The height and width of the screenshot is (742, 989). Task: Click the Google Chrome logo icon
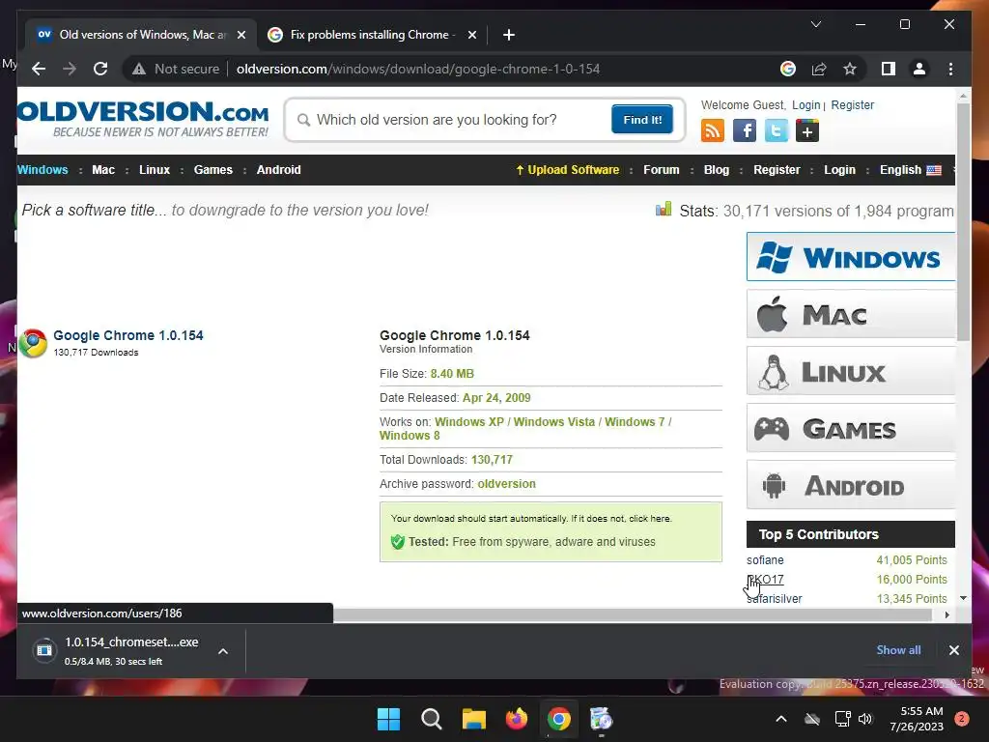coord(33,343)
